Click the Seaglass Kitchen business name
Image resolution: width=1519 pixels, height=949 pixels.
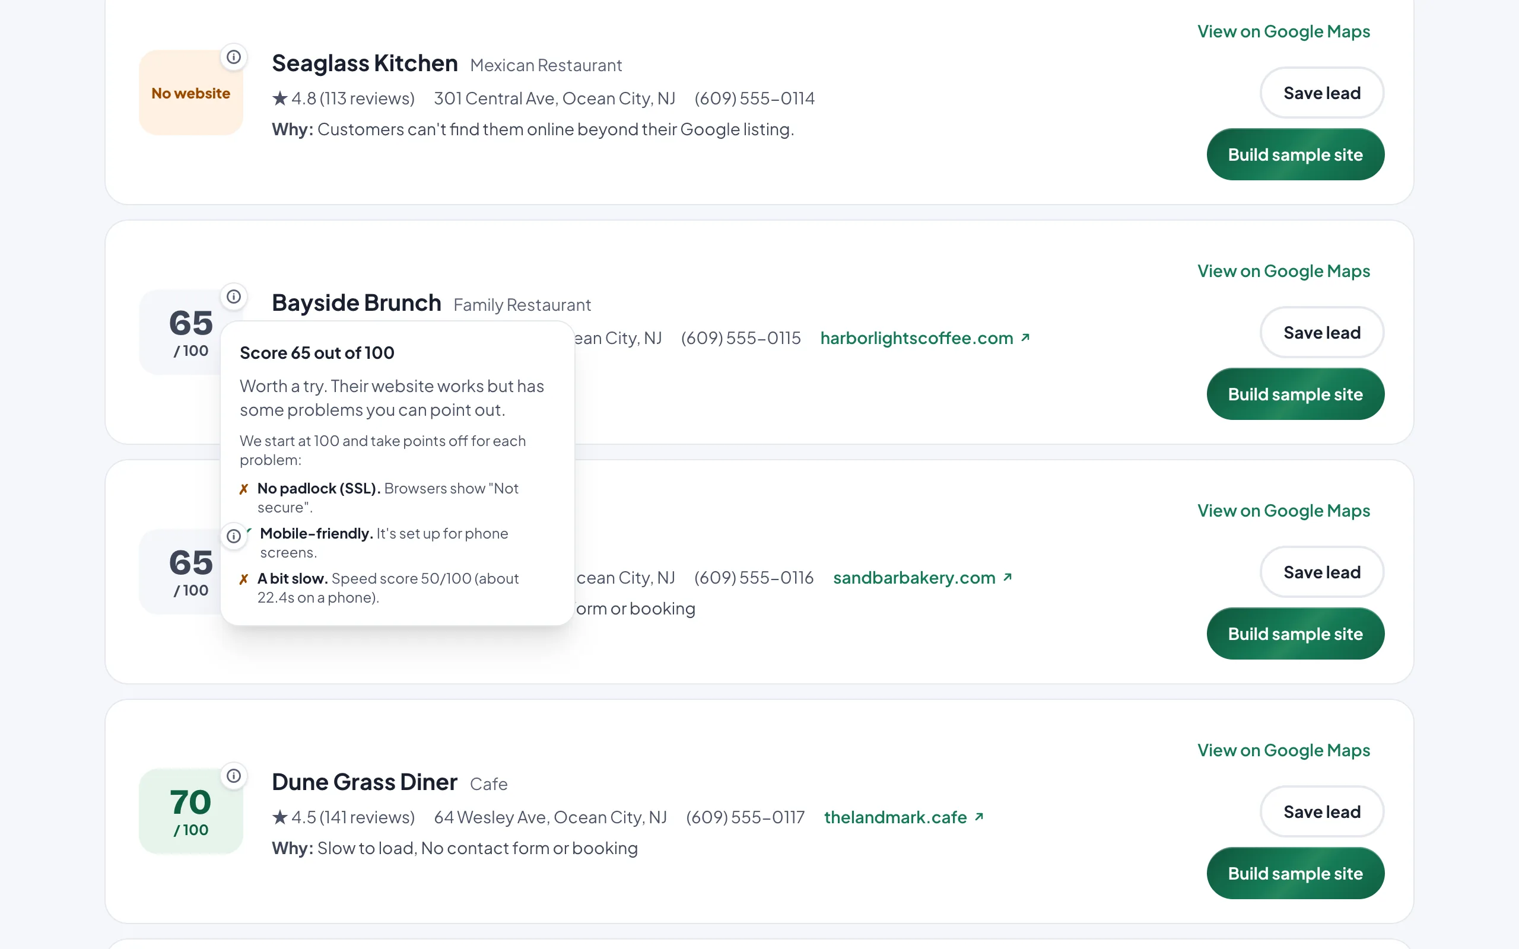tap(365, 63)
